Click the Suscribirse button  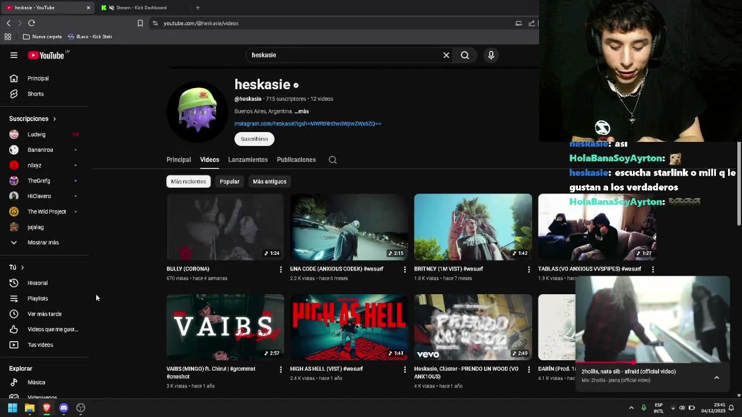pyautogui.click(x=254, y=139)
